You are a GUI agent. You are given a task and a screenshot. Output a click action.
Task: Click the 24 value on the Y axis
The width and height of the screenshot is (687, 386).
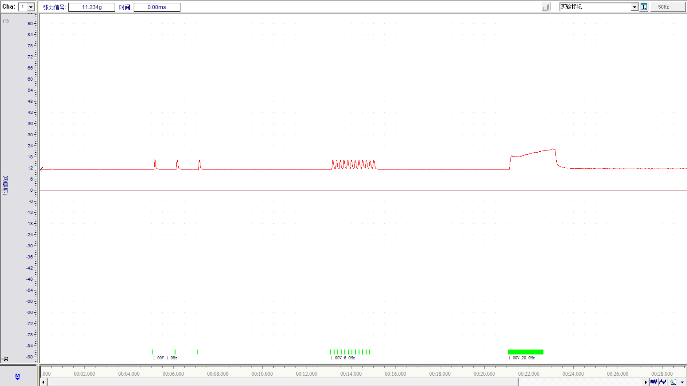click(x=30, y=146)
